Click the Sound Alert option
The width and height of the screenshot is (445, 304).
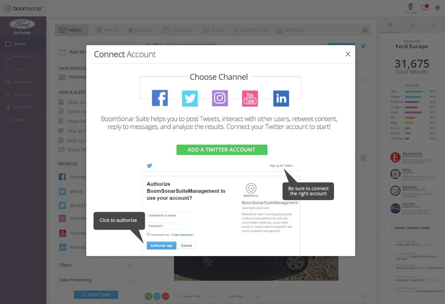tap(72, 112)
